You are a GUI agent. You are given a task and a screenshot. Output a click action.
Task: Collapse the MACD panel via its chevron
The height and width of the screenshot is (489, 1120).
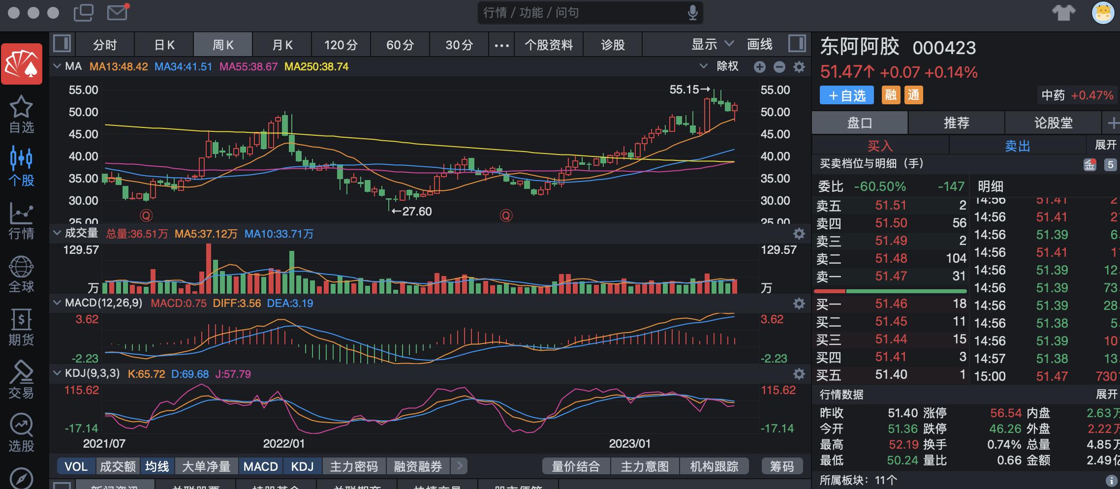[x=57, y=303]
